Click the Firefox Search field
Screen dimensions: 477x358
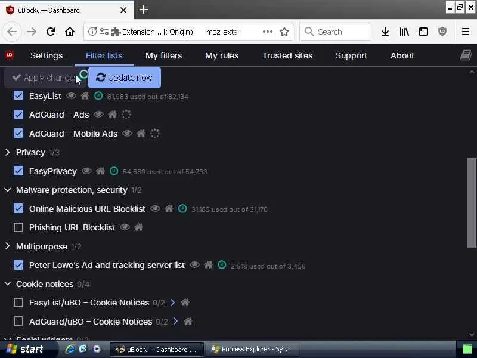(x=335, y=32)
